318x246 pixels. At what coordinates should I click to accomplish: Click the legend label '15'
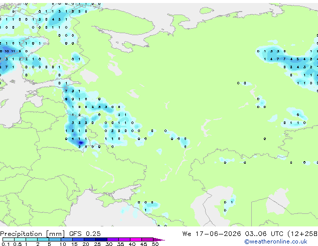tap(74, 244)
